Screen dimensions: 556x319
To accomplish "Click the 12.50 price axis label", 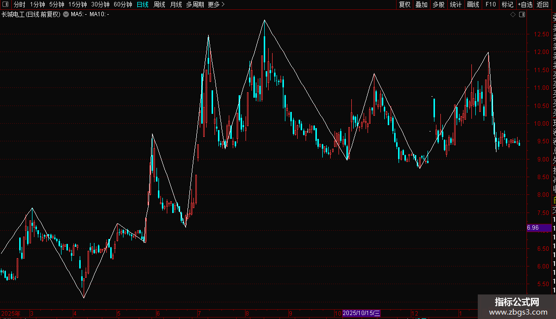I will [541, 34].
